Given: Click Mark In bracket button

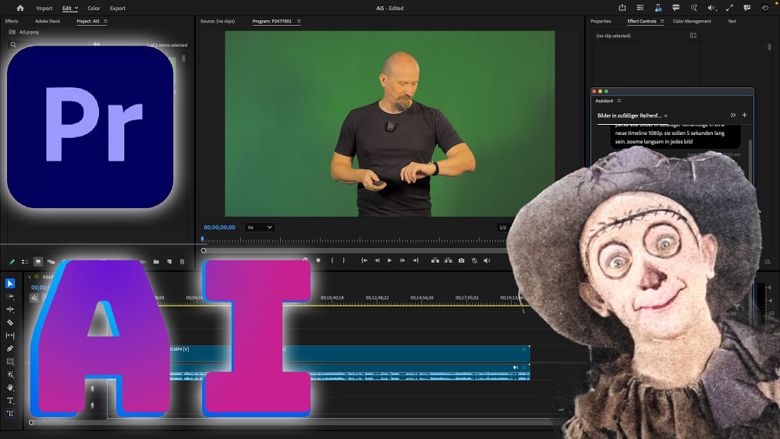Looking at the screenshot, I should coord(331,260).
